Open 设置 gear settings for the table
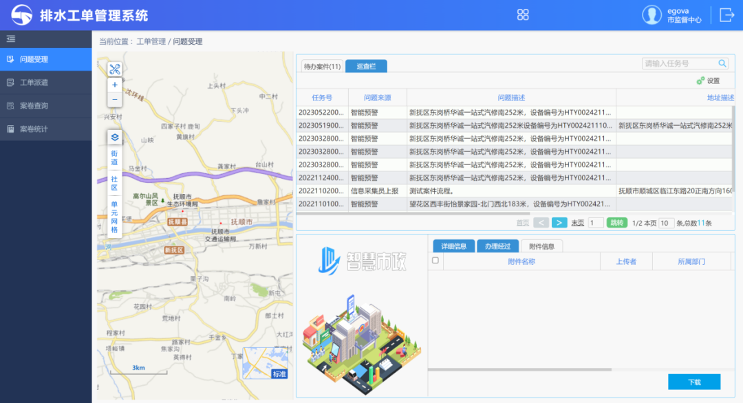The width and height of the screenshot is (743, 403). pyautogui.click(x=707, y=80)
